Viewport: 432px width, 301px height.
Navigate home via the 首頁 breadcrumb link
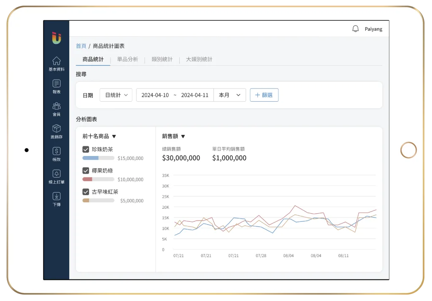(x=81, y=46)
